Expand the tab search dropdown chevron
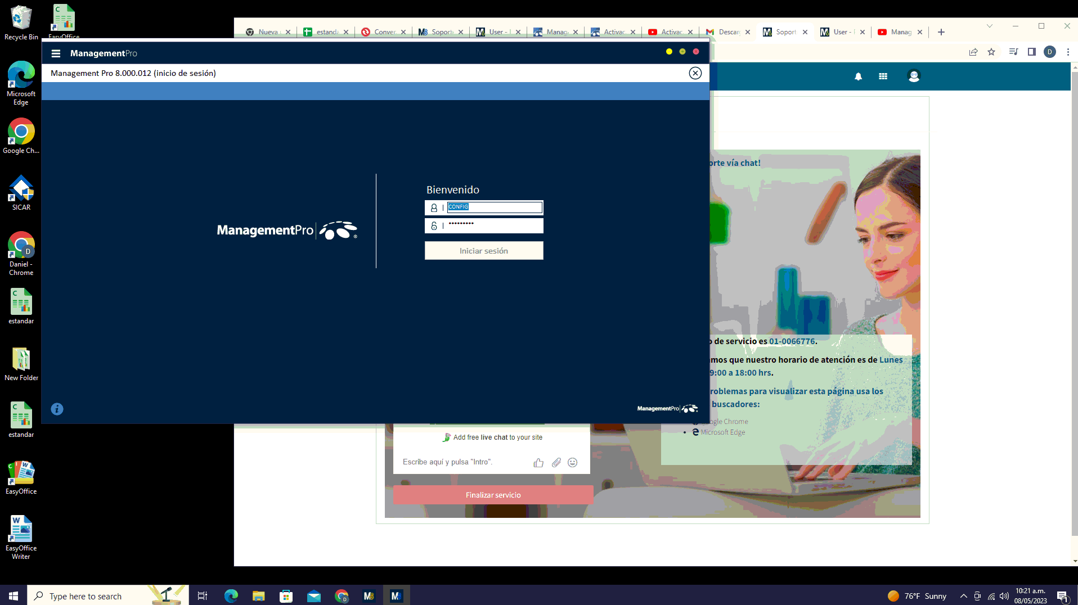1078x605 pixels. pyautogui.click(x=989, y=26)
